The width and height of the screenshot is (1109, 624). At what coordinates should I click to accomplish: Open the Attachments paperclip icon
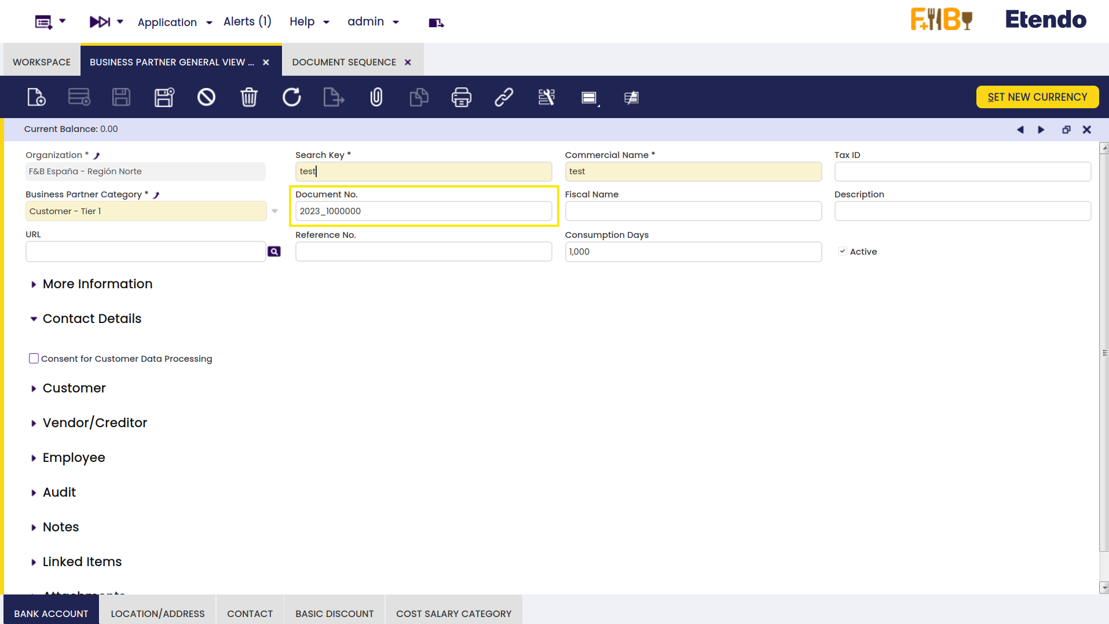[376, 97]
